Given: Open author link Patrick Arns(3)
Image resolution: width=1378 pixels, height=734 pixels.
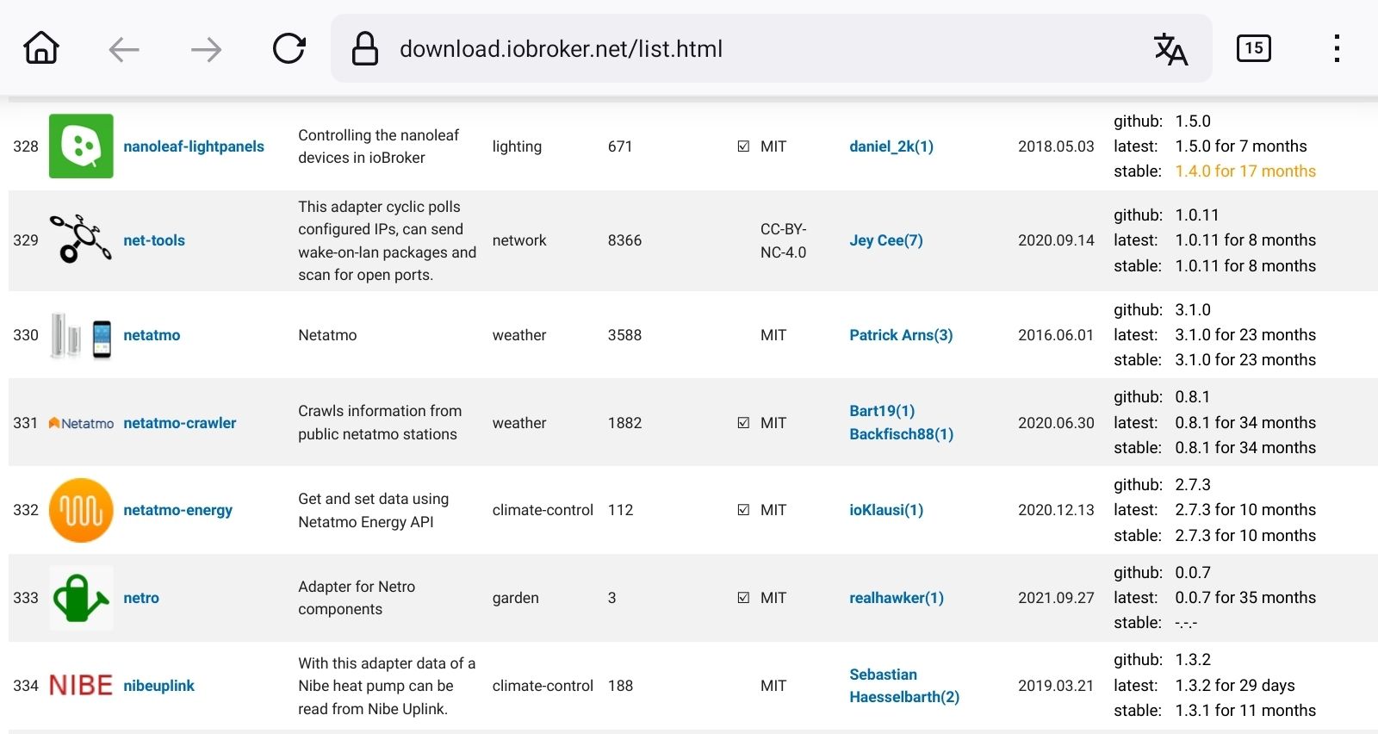Looking at the screenshot, I should point(901,335).
